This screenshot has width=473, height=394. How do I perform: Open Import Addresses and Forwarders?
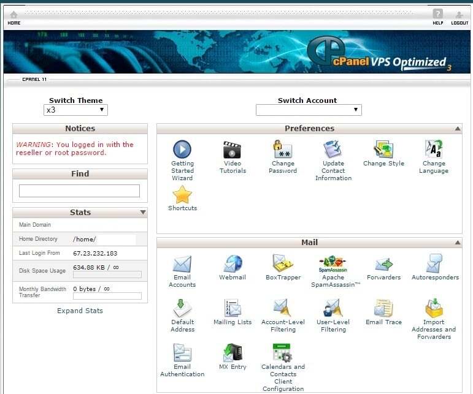point(434,319)
